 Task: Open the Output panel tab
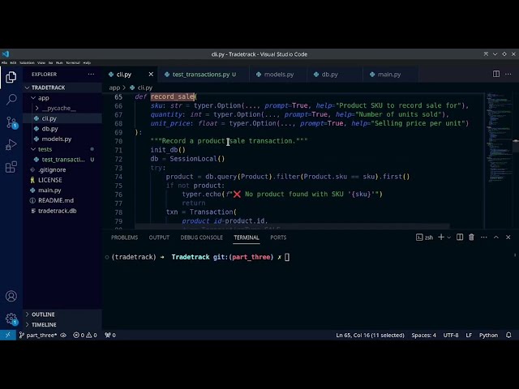159,237
